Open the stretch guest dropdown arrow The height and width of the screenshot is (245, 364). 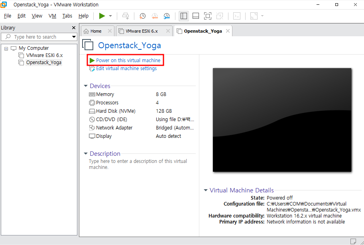click(x=262, y=16)
